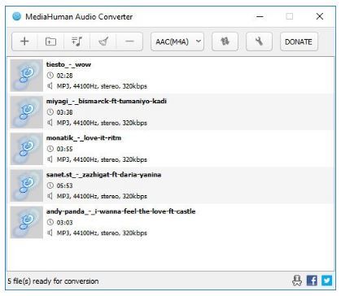Click the speaker icon in tiesto_-_wow row
The width and height of the screenshot is (341, 296).
[50, 86]
